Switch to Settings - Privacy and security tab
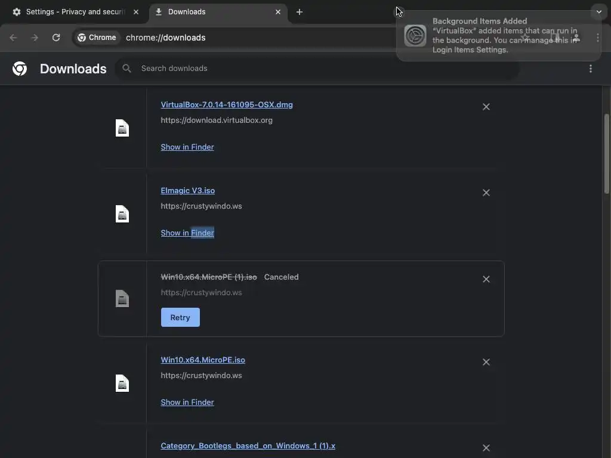The width and height of the screenshot is (611, 458). point(74,12)
